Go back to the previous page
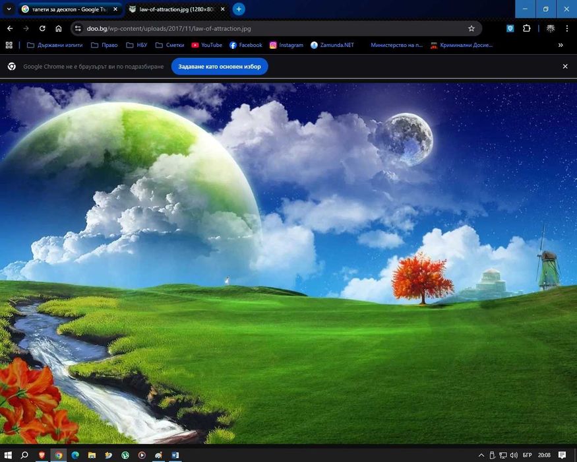The image size is (577, 462). (10, 28)
